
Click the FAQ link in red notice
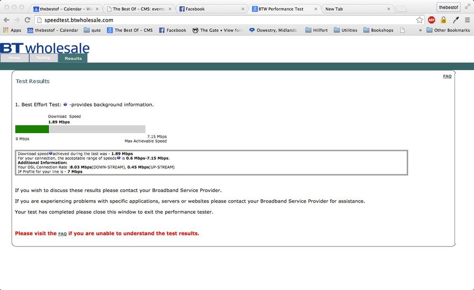click(62, 234)
